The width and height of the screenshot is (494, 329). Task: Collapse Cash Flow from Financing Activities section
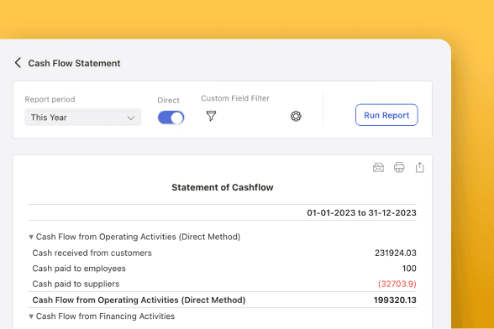[x=31, y=316]
